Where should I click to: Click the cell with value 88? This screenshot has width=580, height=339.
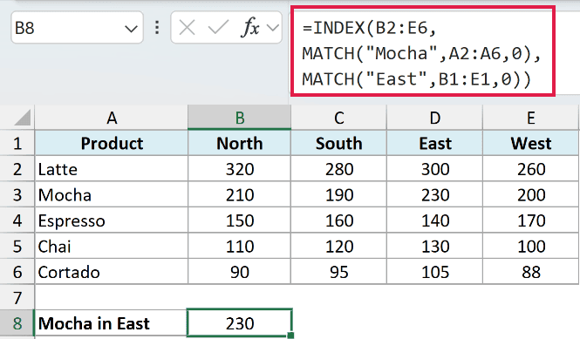530,272
